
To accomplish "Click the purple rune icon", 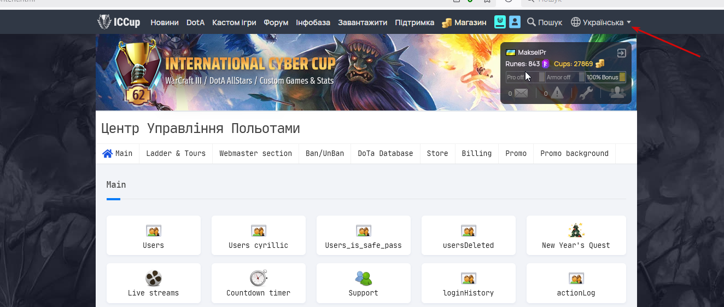I will pyautogui.click(x=545, y=64).
